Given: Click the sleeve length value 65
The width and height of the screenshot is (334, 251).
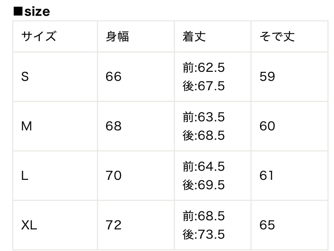Looking at the screenshot, I should [x=267, y=226].
